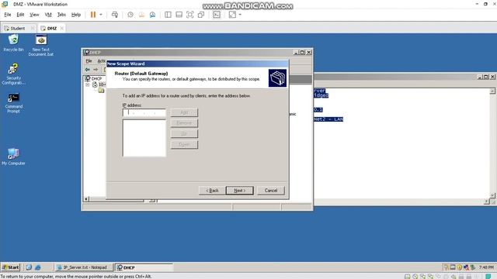The image size is (497, 279).
Task: Select DHCP root node in tree
Action: 96,78
